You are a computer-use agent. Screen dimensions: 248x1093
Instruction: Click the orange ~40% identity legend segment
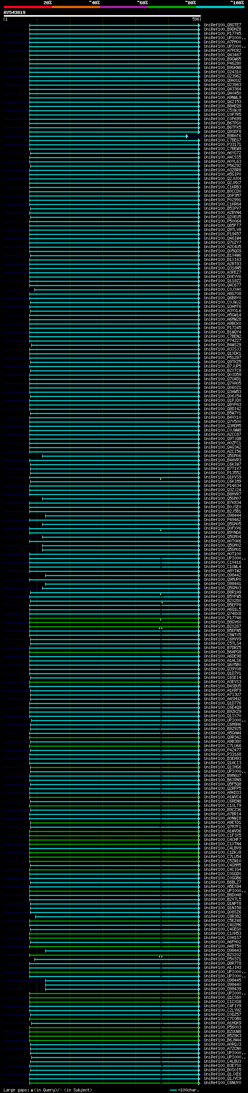tap(76, 7)
